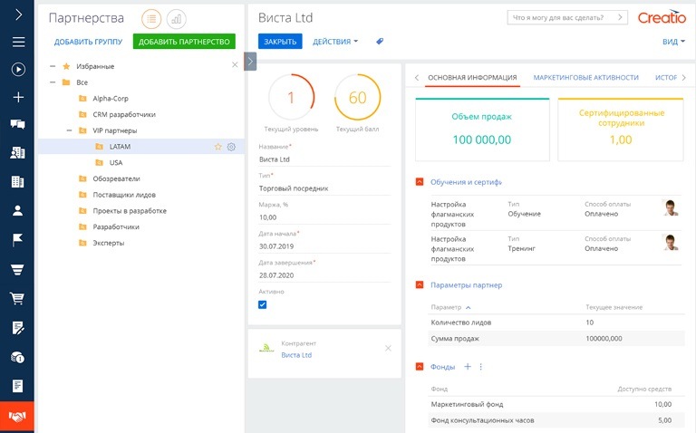Switch to list view icon
This screenshot has height=433, width=696.
click(151, 19)
